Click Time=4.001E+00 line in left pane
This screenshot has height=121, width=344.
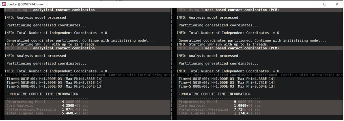point(54,79)
